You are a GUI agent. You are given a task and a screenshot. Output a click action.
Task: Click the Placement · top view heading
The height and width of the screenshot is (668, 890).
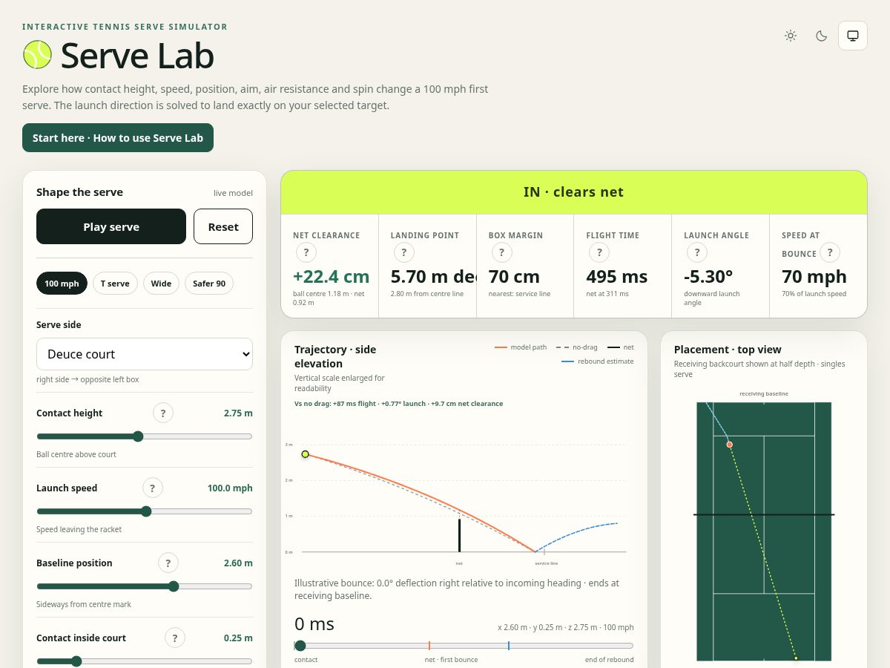coord(728,350)
